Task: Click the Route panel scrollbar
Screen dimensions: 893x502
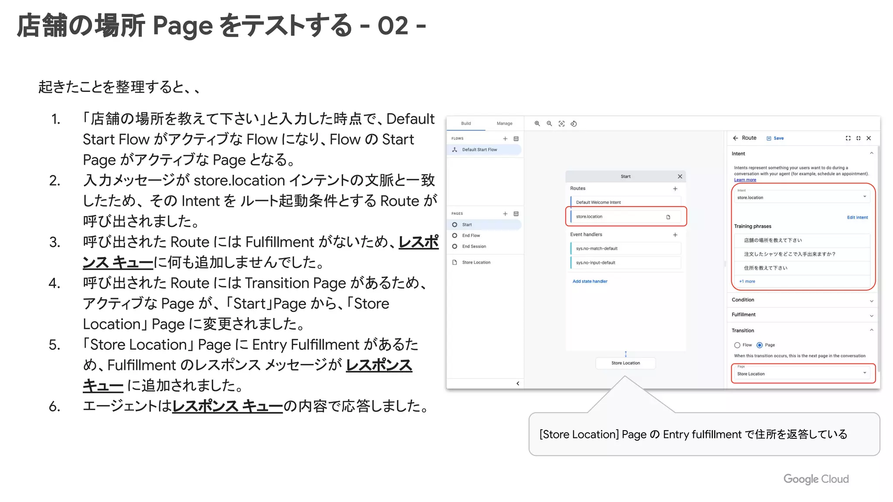Action: pos(878,259)
